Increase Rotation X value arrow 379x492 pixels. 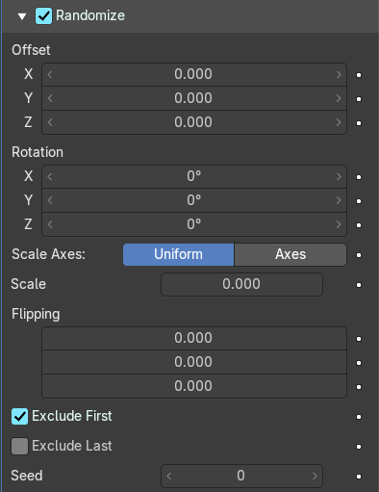(339, 176)
